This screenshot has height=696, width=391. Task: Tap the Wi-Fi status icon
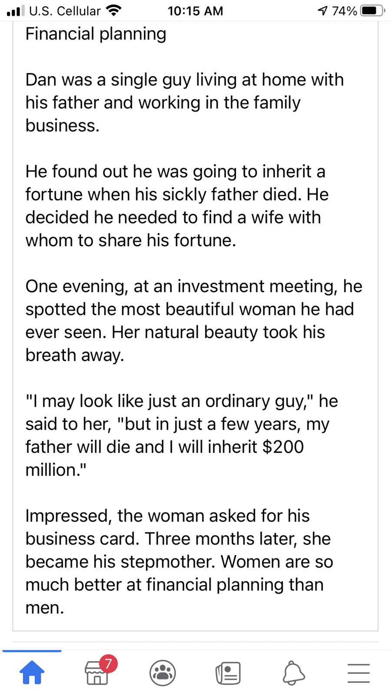pyautogui.click(x=114, y=10)
